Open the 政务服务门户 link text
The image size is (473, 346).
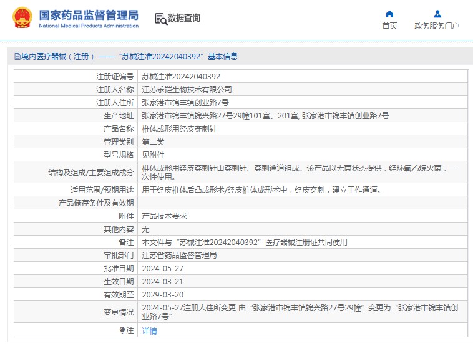click(437, 26)
